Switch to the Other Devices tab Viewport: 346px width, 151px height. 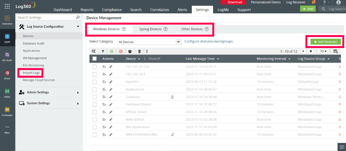point(195,29)
